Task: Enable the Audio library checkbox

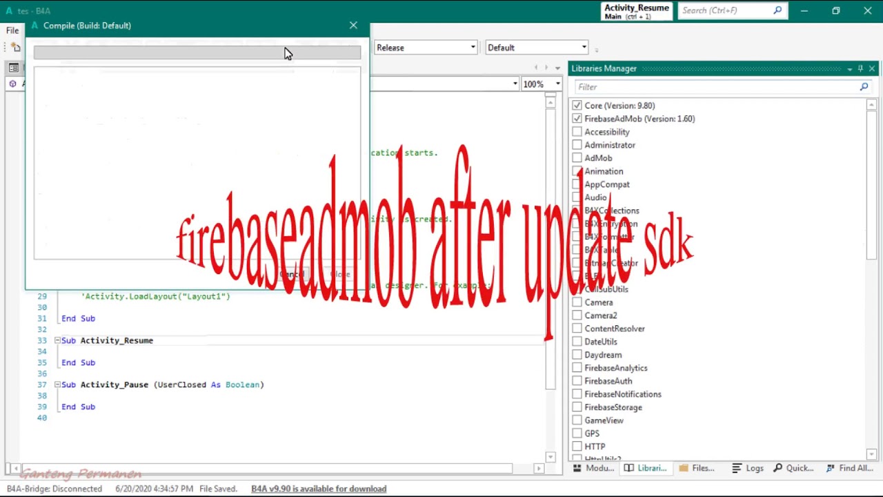Action: coord(577,197)
